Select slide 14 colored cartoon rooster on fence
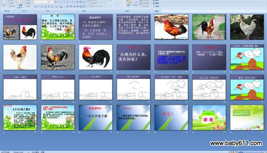The height and width of the screenshot is (153, 267). tap(247, 57)
